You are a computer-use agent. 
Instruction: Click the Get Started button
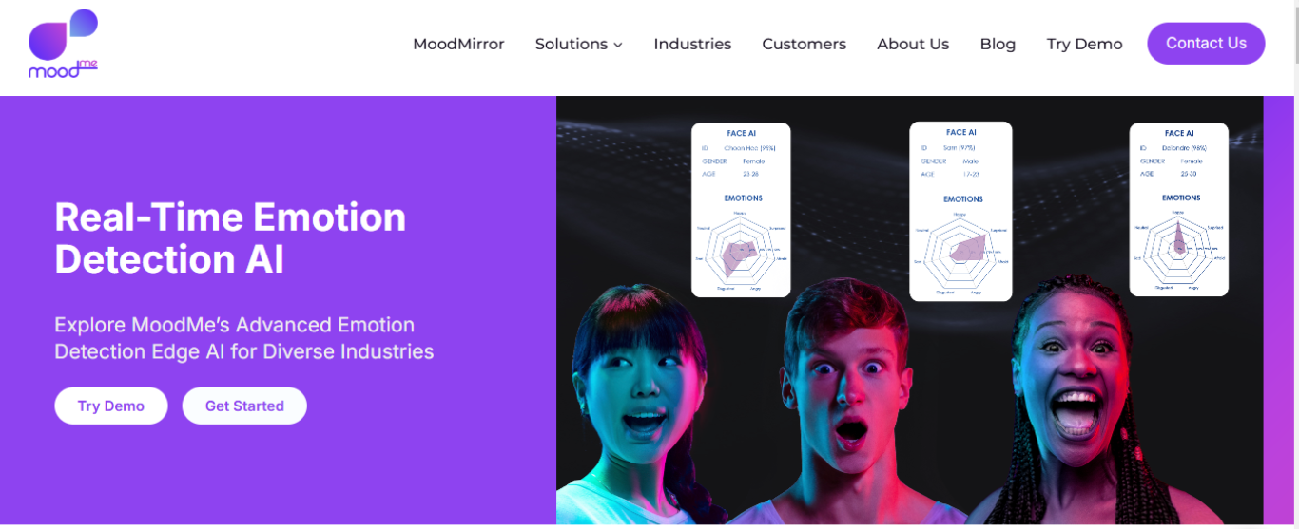pos(244,406)
